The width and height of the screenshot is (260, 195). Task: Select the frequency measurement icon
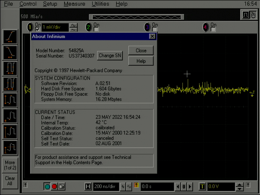coord(9,84)
